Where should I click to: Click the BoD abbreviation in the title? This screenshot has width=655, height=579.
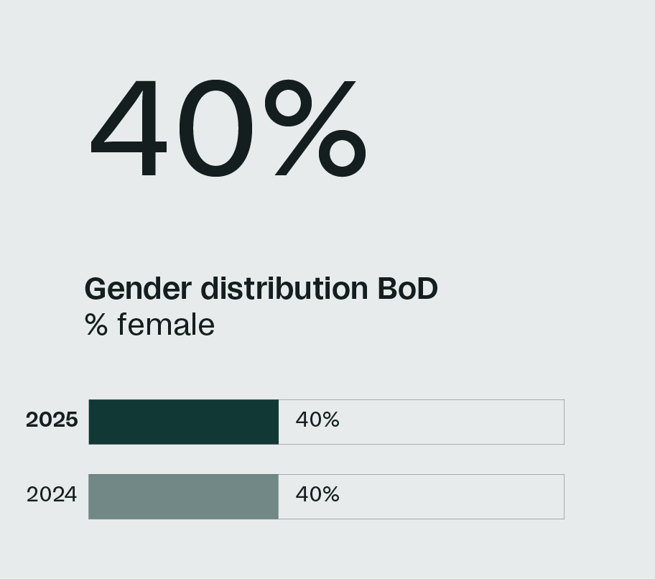pos(407,289)
